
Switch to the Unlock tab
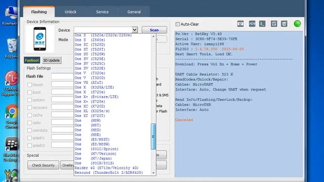click(x=70, y=12)
